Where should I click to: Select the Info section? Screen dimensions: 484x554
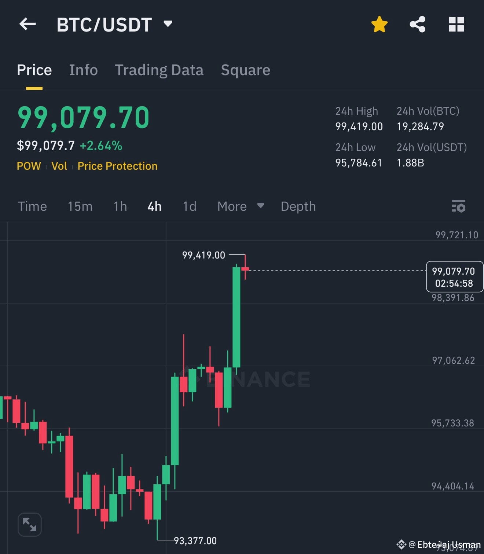pyautogui.click(x=83, y=70)
